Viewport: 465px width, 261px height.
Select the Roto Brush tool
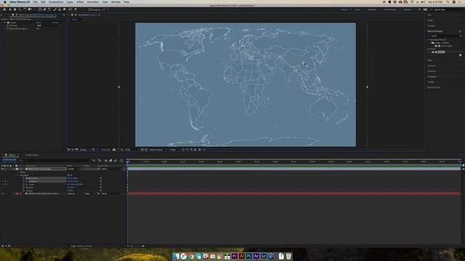[x=70, y=9]
